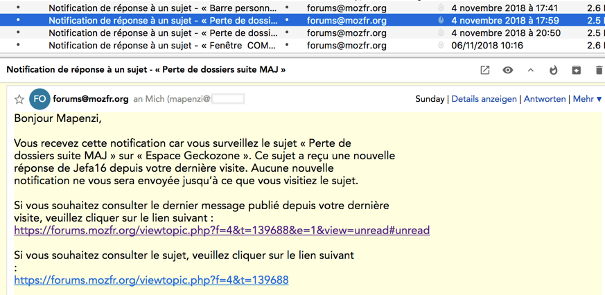Archive this message with the box icon
This screenshot has width=605, height=295.
point(576,70)
